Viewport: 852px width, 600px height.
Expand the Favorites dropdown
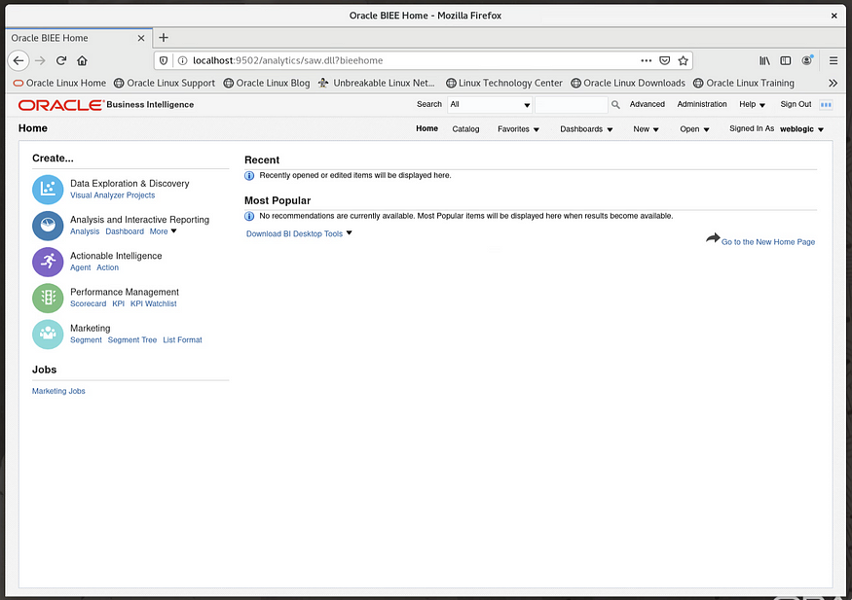click(x=518, y=129)
